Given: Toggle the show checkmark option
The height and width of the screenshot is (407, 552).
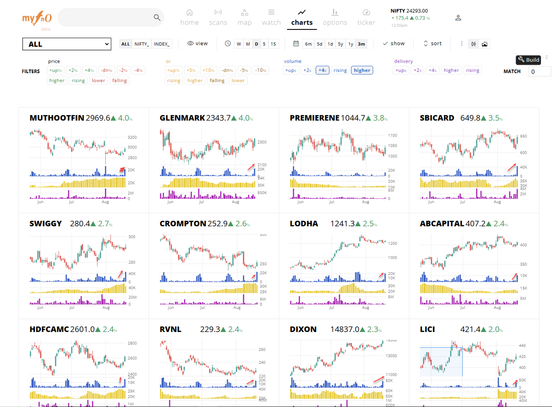Looking at the screenshot, I should [394, 44].
